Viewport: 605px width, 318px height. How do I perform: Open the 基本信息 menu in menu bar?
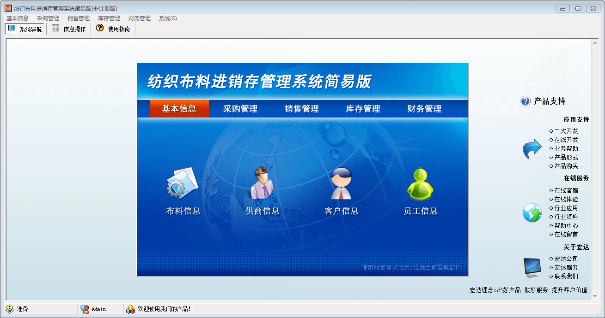tap(18, 18)
